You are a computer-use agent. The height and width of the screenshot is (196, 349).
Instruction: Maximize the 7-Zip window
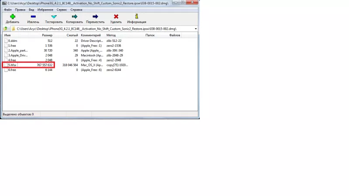tap(182, 3)
